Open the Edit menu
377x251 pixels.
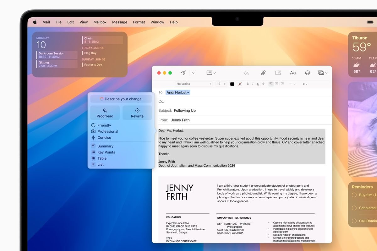(71, 22)
